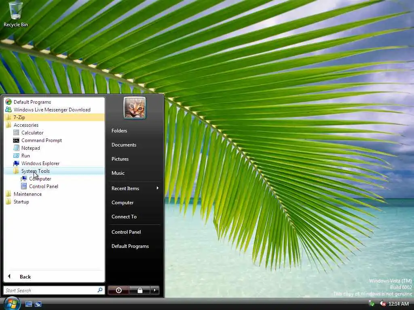Open Computer from the right pane

135,203
